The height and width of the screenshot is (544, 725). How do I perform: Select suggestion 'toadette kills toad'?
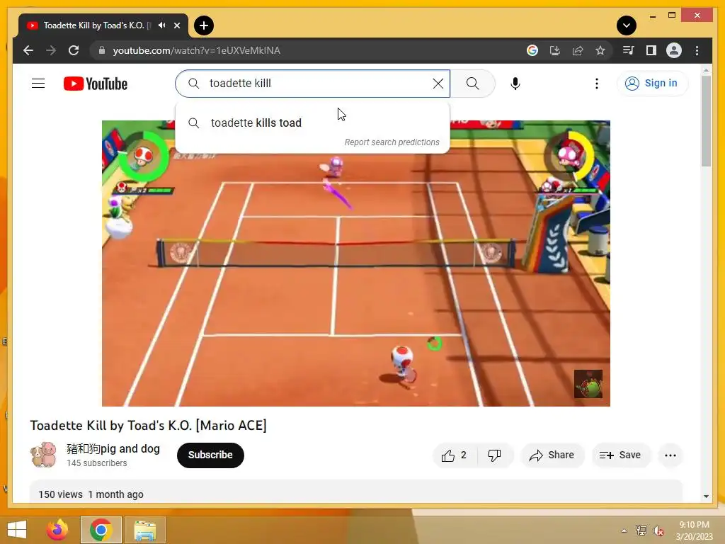click(x=312, y=123)
